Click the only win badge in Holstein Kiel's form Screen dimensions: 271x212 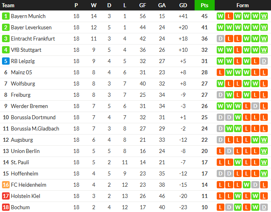(x=238, y=196)
